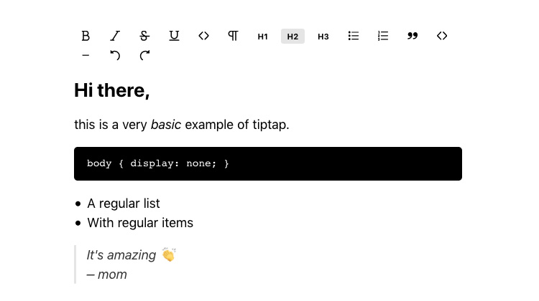Click the italic word "basic"

point(166,125)
